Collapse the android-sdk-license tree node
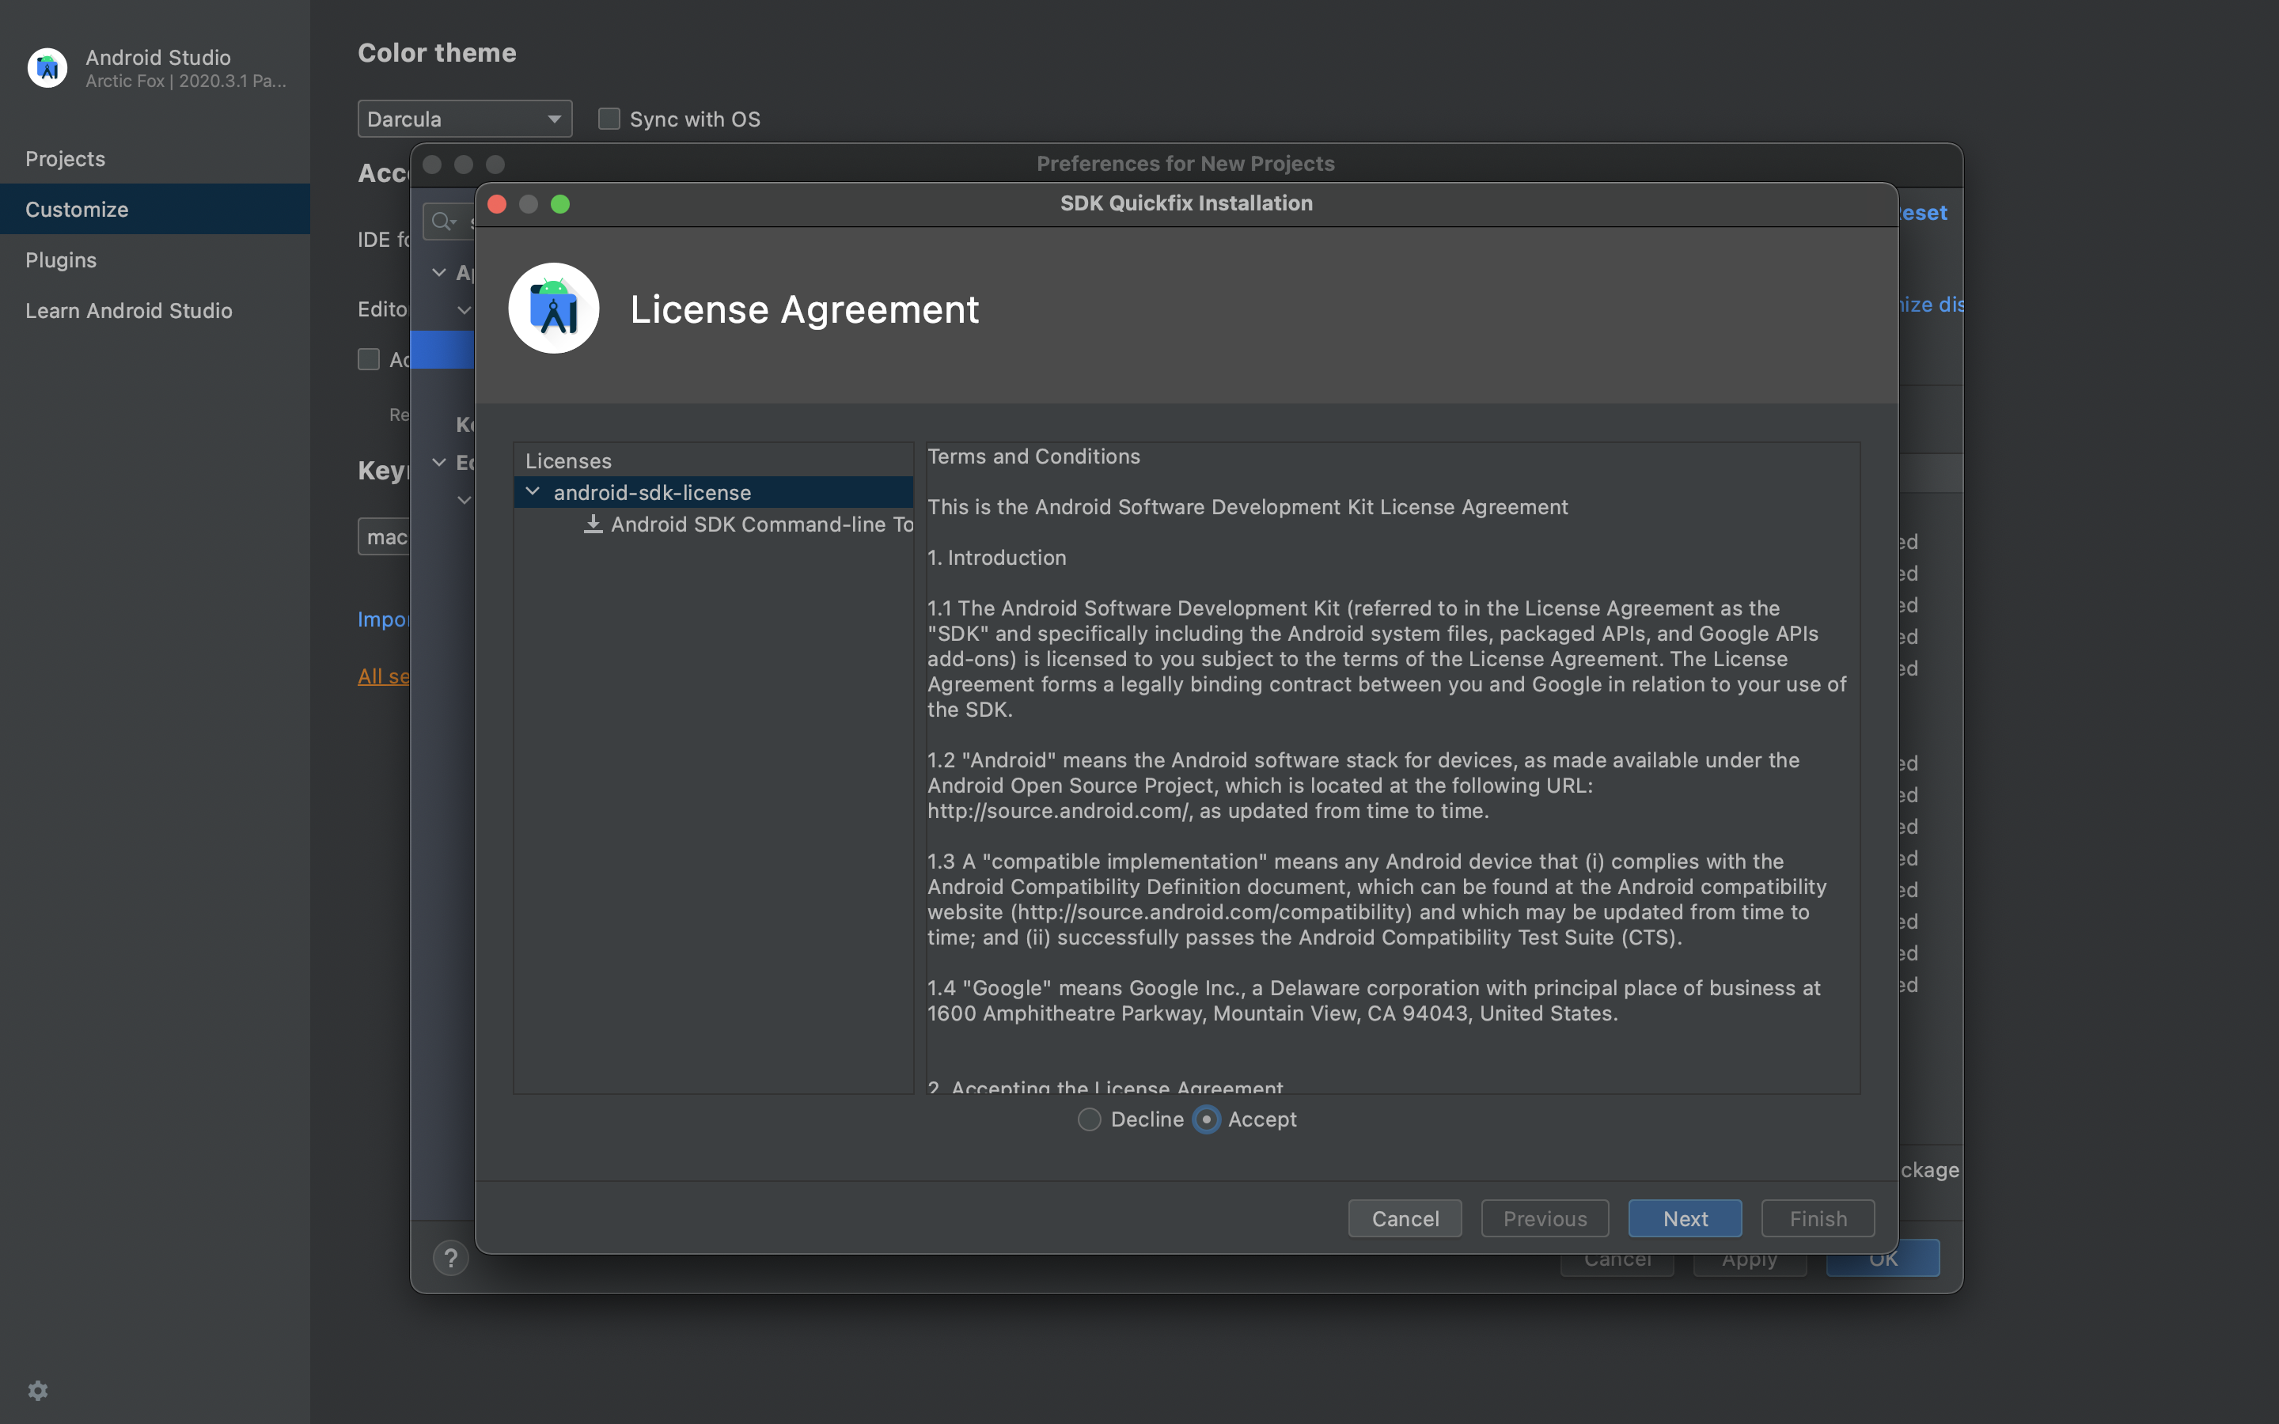The image size is (2279, 1424). click(533, 491)
